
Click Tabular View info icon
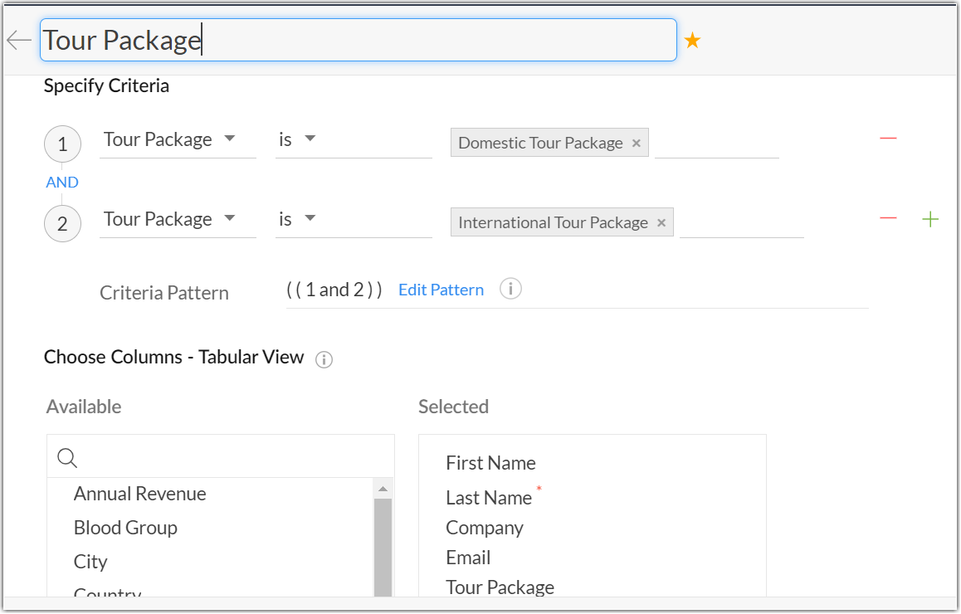point(324,359)
